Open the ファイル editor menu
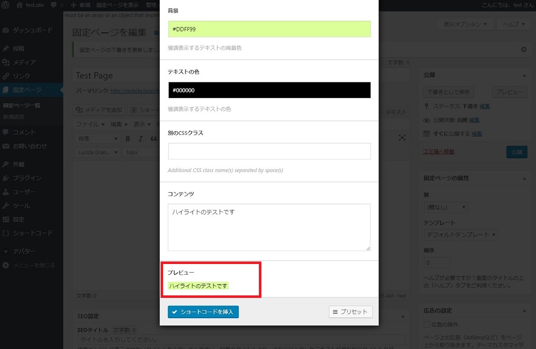The height and width of the screenshot is (349, 536). point(90,124)
